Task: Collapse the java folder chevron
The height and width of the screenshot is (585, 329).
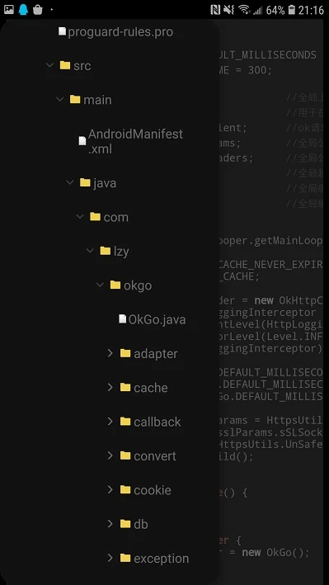Action: tap(70, 182)
